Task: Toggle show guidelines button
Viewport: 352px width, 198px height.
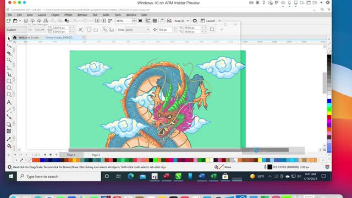Action: click(162, 21)
